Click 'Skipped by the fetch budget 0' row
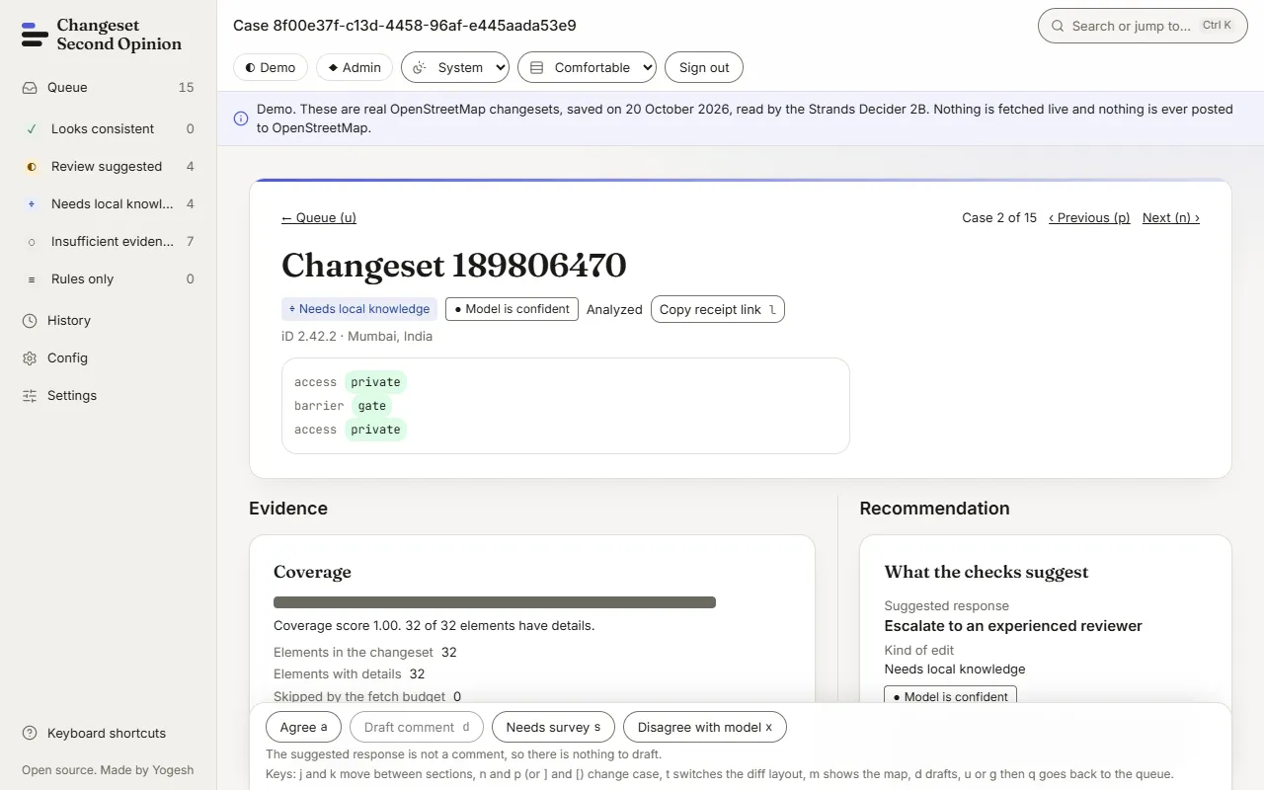This screenshot has height=790, width=1264. (x=367, y=696)
